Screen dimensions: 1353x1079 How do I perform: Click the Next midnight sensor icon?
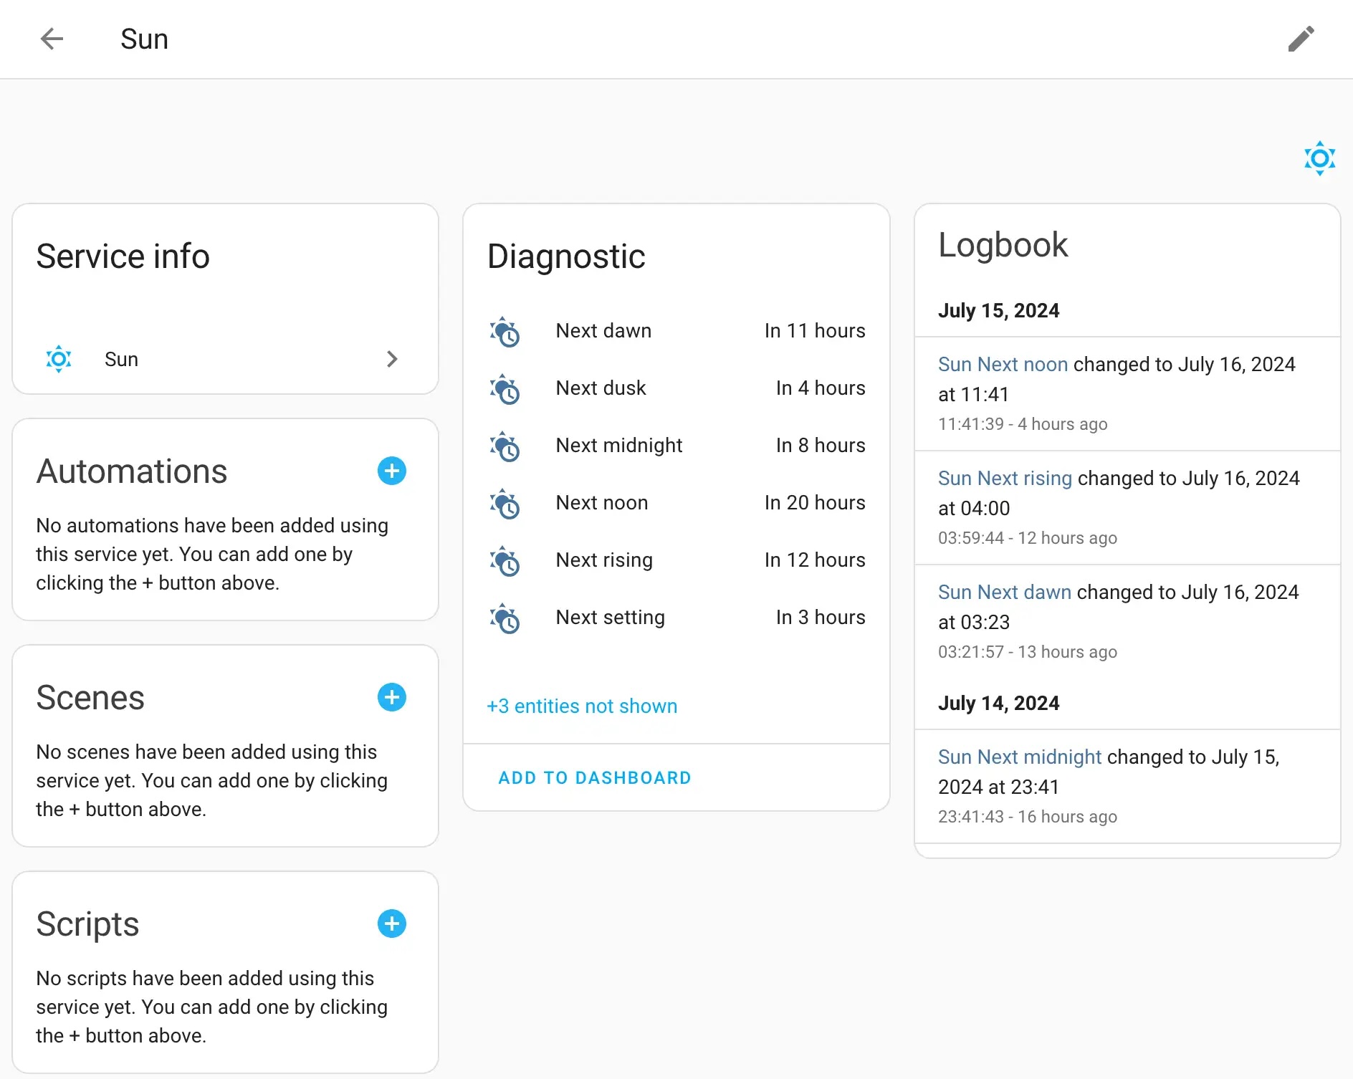[505, 446]
